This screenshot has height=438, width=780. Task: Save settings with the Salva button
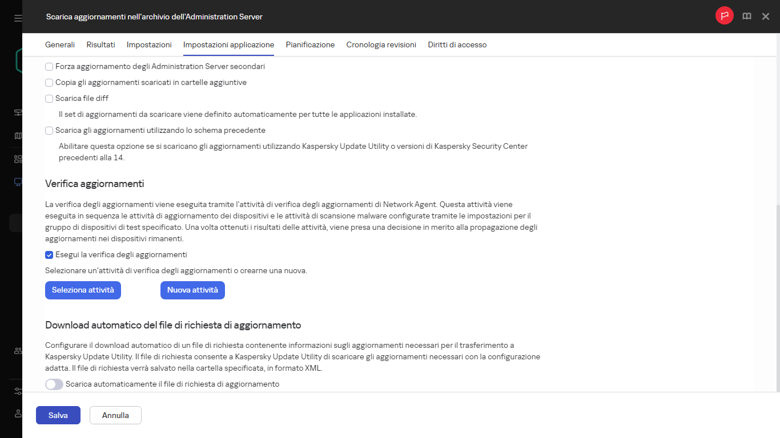pyautogui.click(x=58, y=415)
